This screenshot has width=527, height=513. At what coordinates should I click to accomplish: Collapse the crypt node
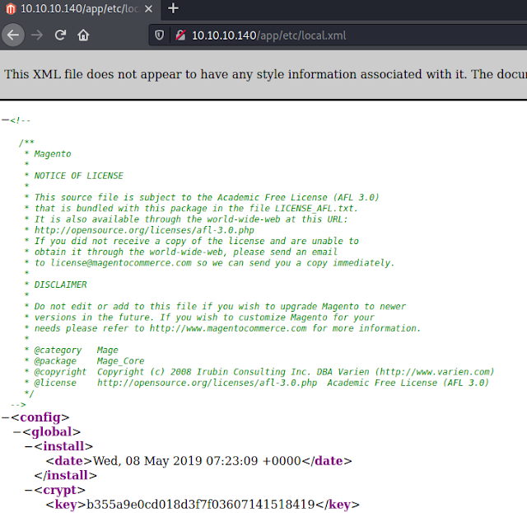(29, 490)
